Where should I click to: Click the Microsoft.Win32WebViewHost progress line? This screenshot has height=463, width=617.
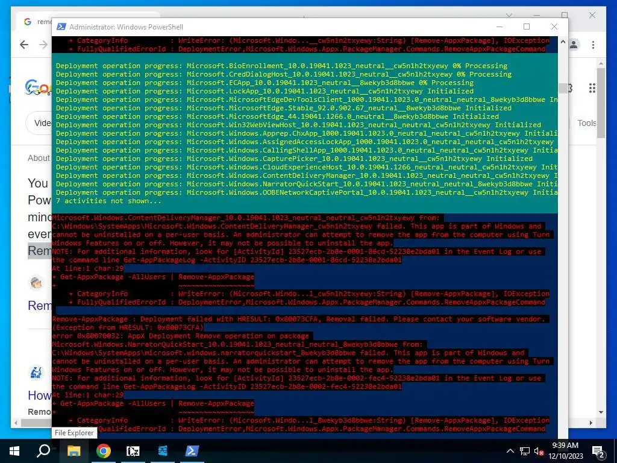(298, 125)
